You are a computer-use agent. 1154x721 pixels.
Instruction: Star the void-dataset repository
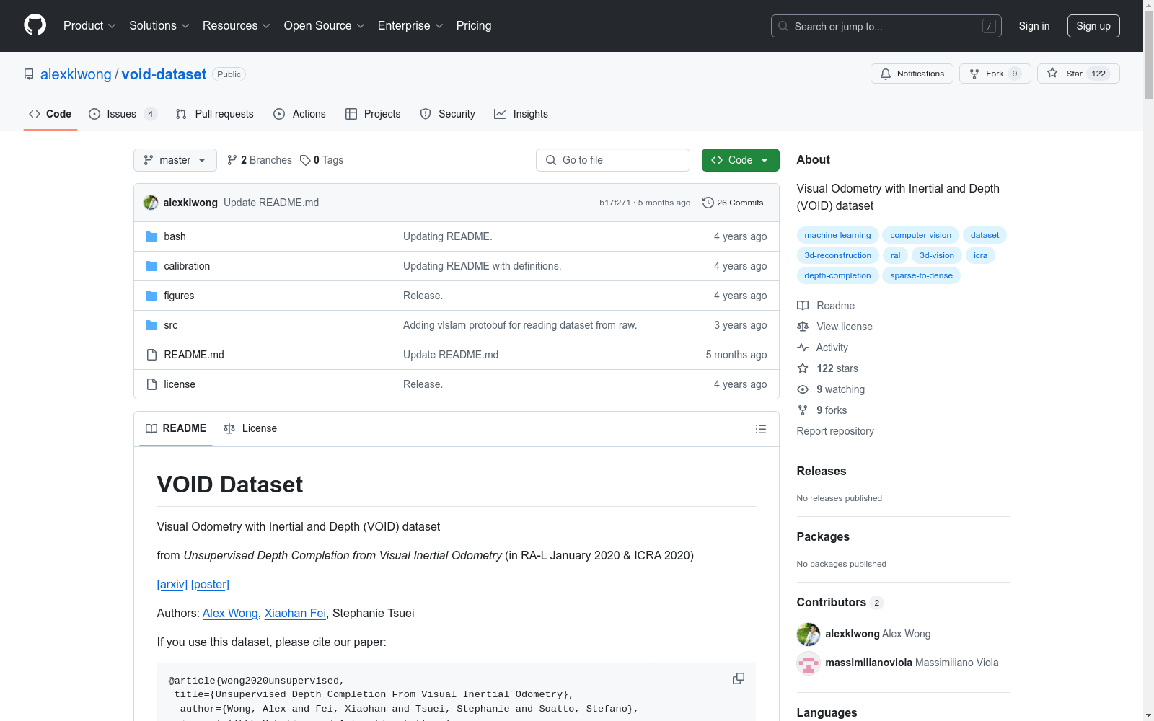[x=1078, y=74]
